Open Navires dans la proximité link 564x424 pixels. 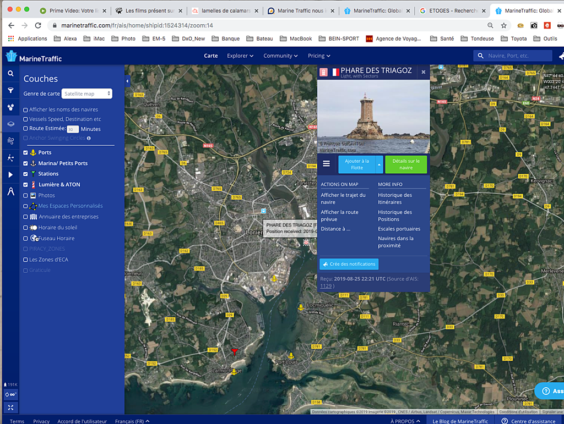pyautogui.click(x=395, y=242)
